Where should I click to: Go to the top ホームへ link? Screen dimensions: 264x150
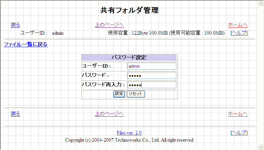[x=238, y=25]
